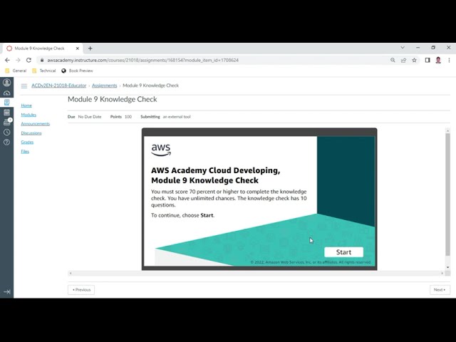This screenshot has width=456, height=342.
Task: Go to Modules in course menu
Action: (x=28, y=115)
